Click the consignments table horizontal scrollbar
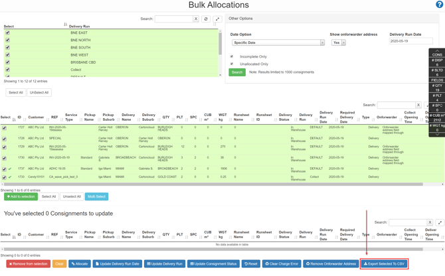The image size is (445, 276). coord(213,184)
